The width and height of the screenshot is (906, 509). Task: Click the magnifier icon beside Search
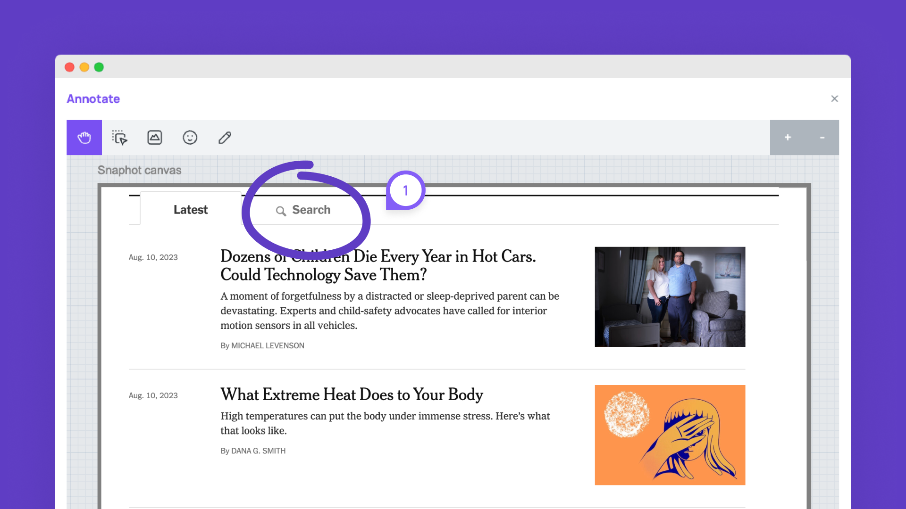281,211
